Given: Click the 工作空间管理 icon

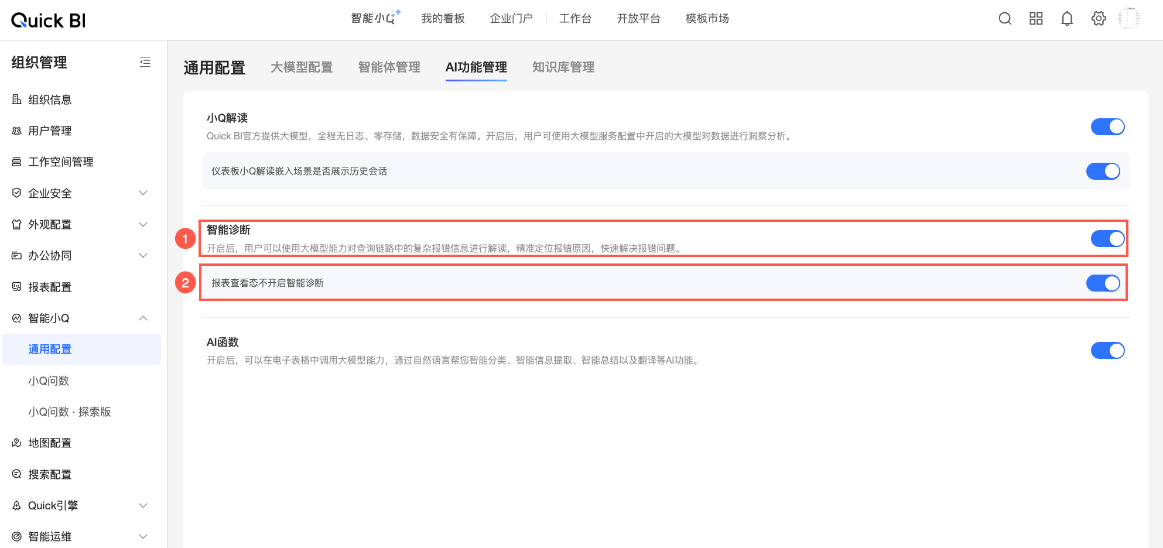Looking at the screenshot, I should (16, 162).
